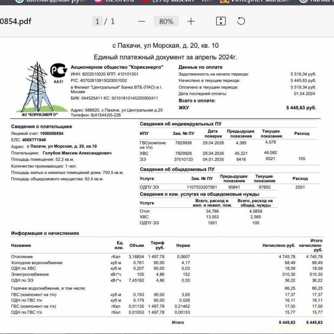Click the zoom out minus button
Screen dimensions: 334x334
[x=141, y=21]
